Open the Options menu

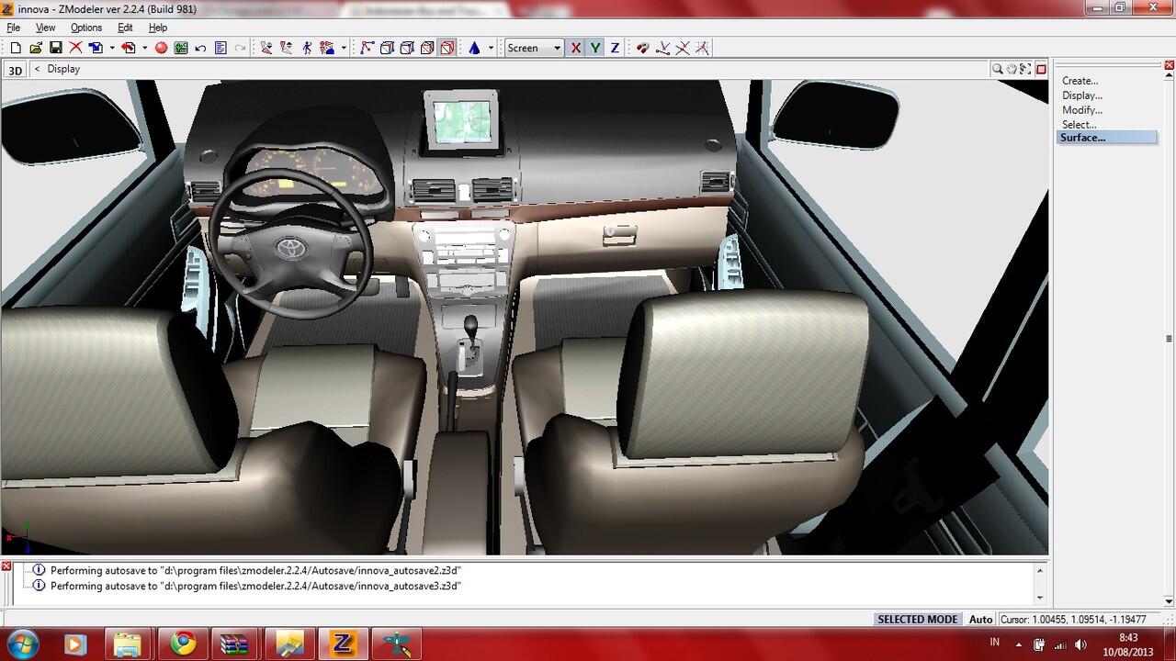[x=85, y=28]
